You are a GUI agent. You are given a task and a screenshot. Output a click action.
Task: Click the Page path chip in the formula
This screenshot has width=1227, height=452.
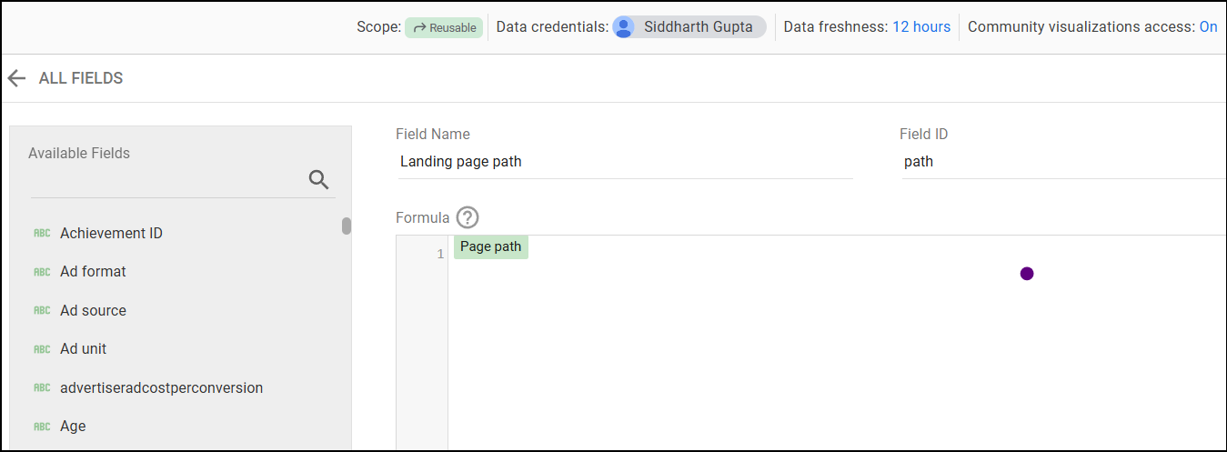(x=491, y=247)
